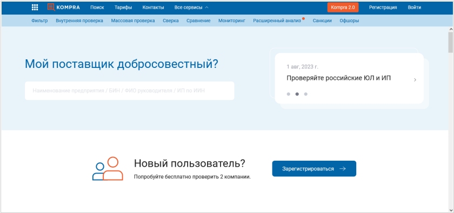
Task: Select Массовая проверка
Action: point(133,20)
